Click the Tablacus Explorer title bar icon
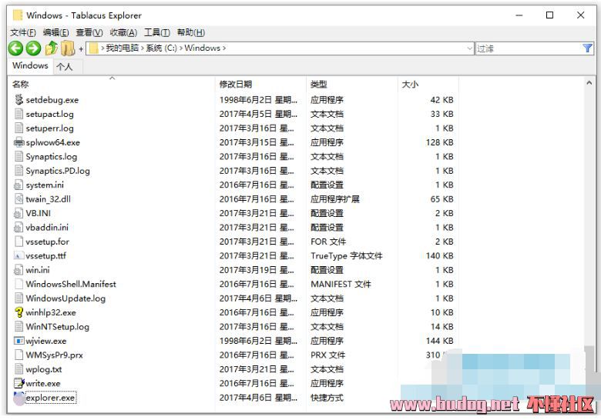 coord(18,15)
